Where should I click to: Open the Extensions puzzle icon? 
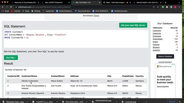pos(167,7)
